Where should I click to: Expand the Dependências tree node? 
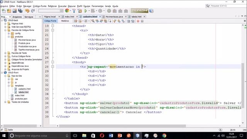(x=5, y=63)
